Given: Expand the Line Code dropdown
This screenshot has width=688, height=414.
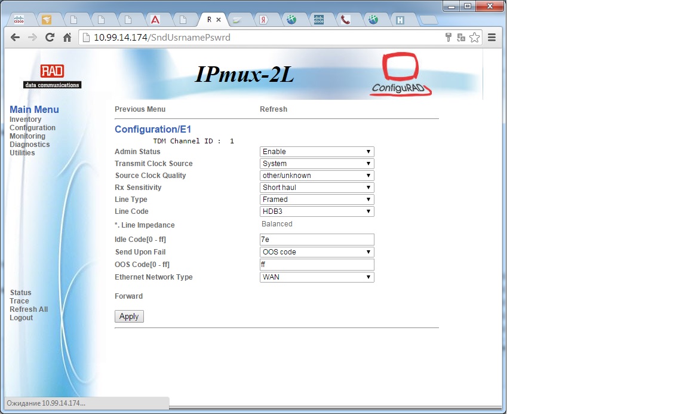Looking at the screenshot, I should (317, 211).
